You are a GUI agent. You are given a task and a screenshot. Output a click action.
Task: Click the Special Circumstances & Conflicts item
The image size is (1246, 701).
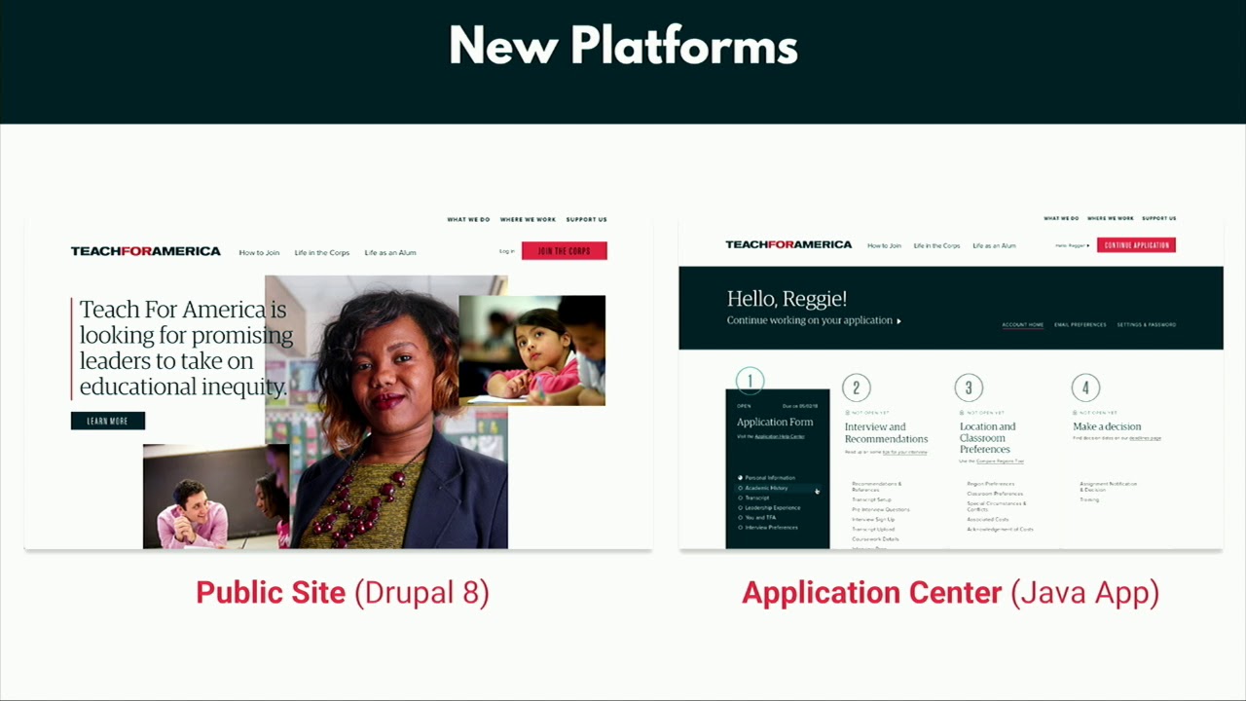pyautogui.click(x=996, y=506)
